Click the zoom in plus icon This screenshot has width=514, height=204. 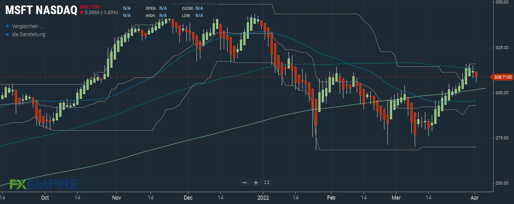pos(256,182)
